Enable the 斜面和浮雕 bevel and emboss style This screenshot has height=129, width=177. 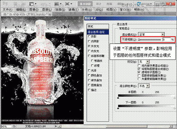[89, 56]
